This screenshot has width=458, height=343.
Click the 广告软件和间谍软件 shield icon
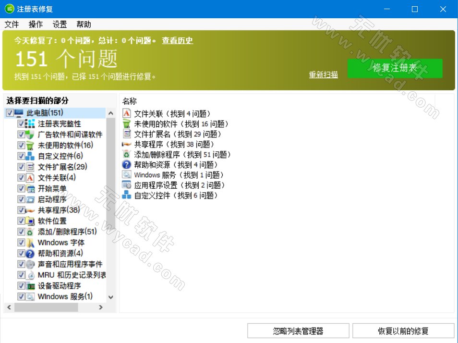30,135
